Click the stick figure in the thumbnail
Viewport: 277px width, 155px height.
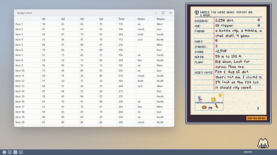pyautogui.click(x=200, y=99)
